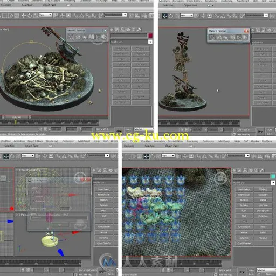Click object name field in bottom-right screenshot
This screenshot has width=276, height=276.
(x=251, y=176)
